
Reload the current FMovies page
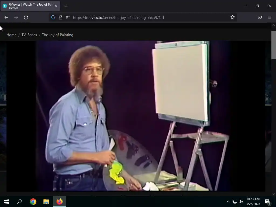pyautogui.click(x=26, y=18)
